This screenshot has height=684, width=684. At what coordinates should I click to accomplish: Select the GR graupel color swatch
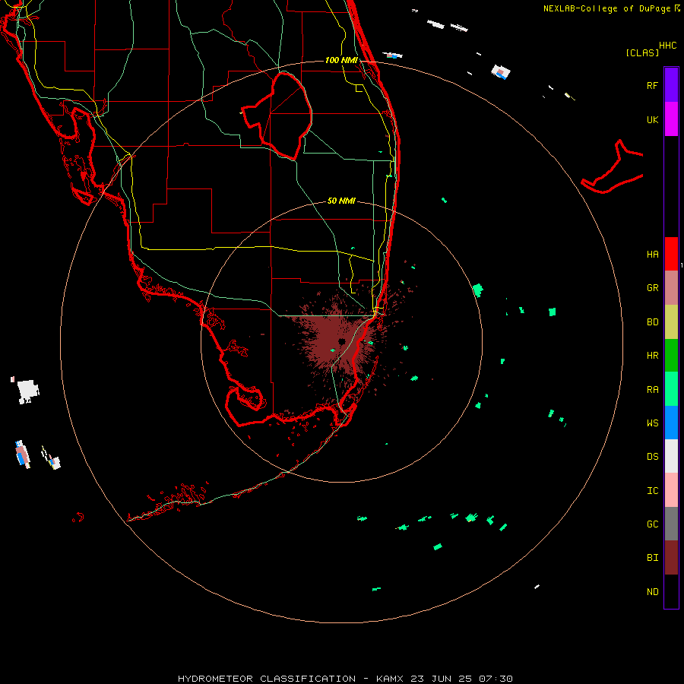671,288
